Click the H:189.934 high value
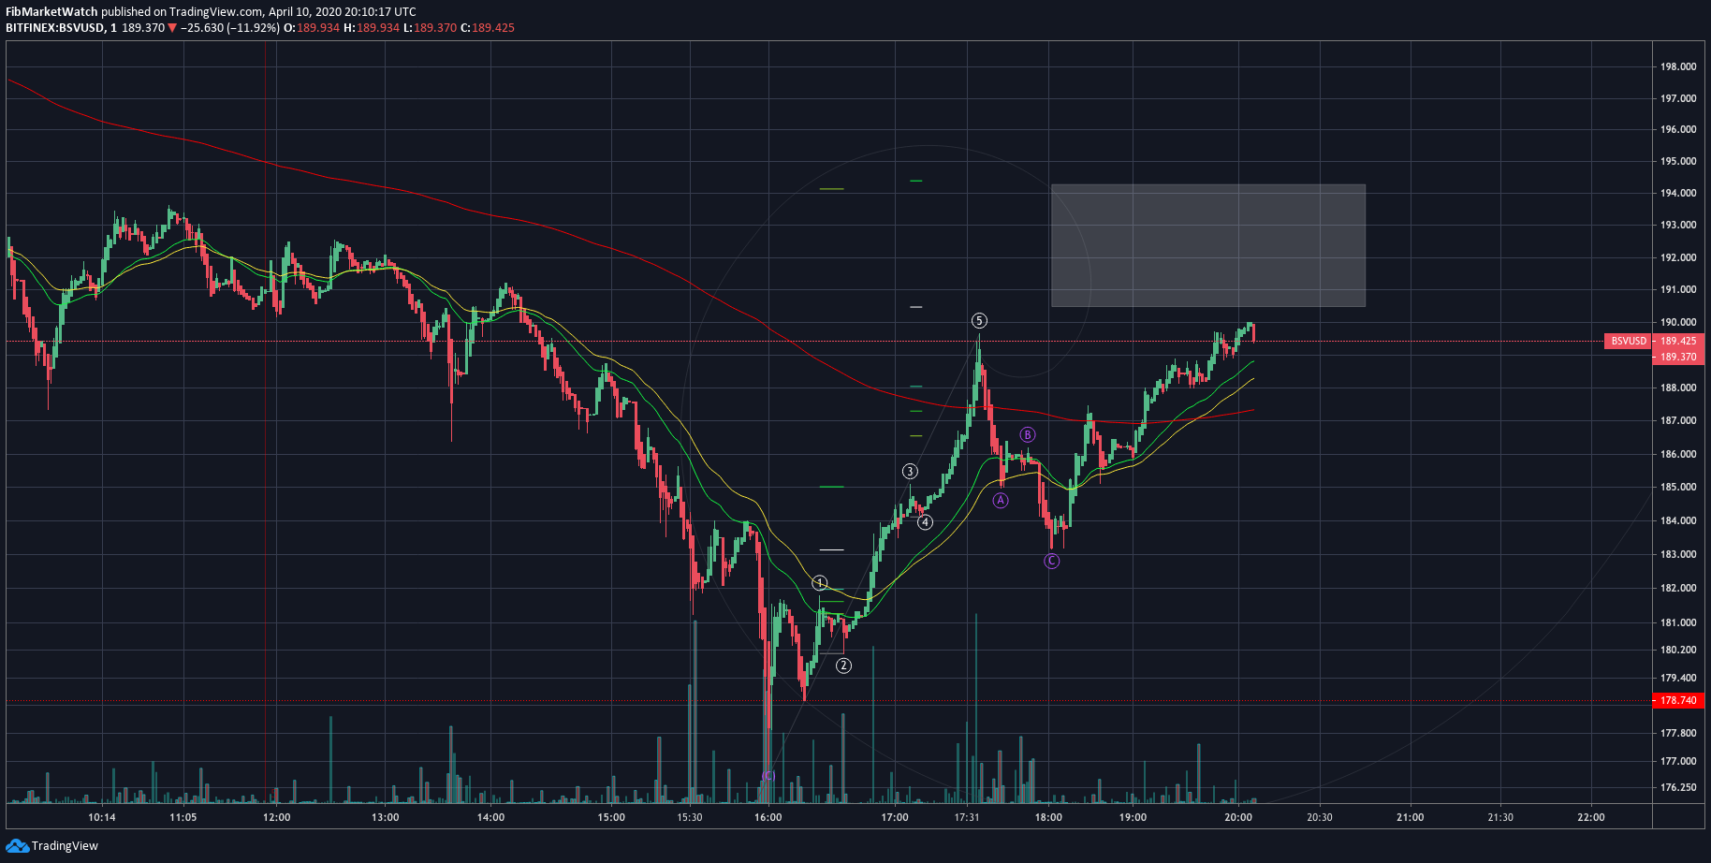Viewport: 1711px width, 863px height. pos(372,28)
